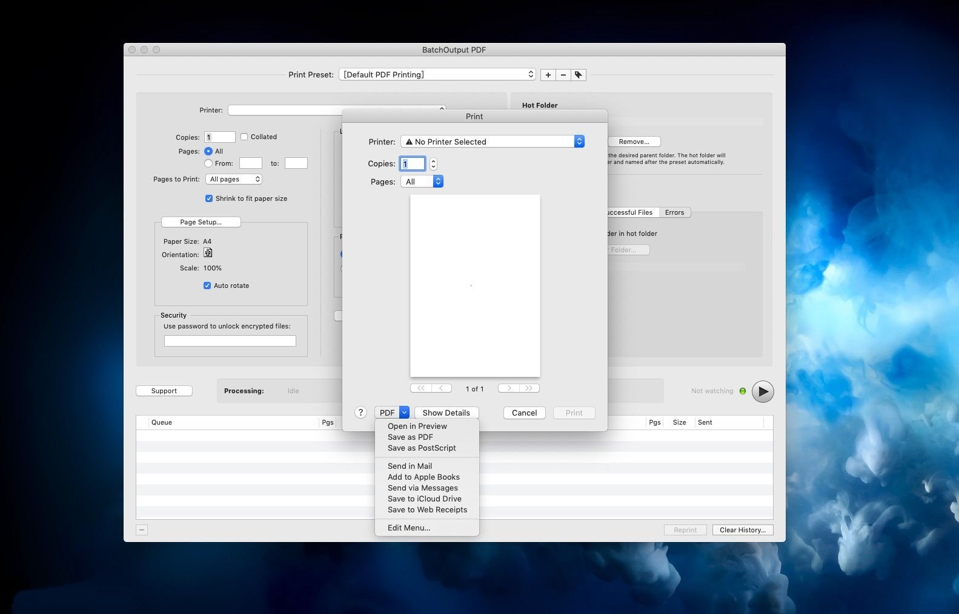Click the From page number field
This screenshot has width=959, height=614.
point(251,163)
